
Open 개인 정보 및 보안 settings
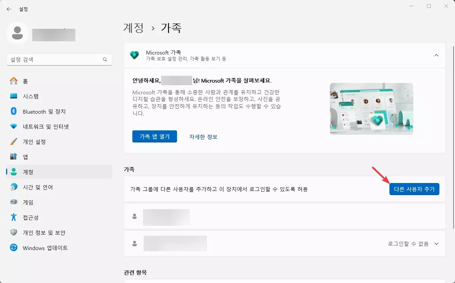(45, 233)
